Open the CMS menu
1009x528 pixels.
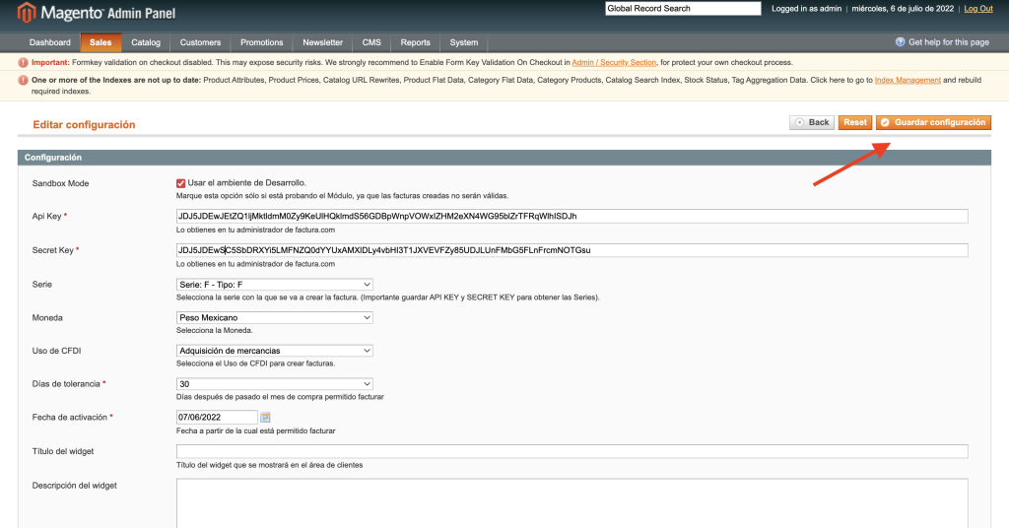[x=371, y=42]
